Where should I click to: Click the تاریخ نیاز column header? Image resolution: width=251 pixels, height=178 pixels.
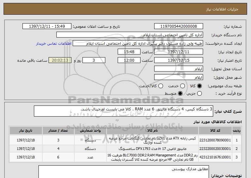[26, 131]
